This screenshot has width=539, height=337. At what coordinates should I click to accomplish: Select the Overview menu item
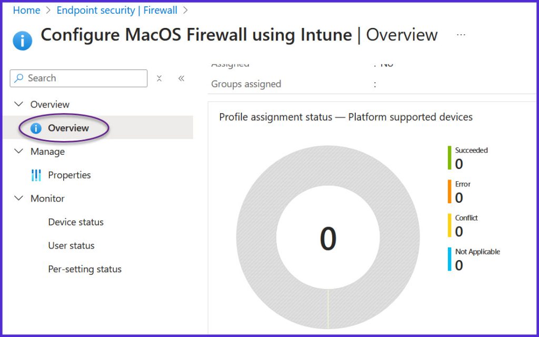98,127
